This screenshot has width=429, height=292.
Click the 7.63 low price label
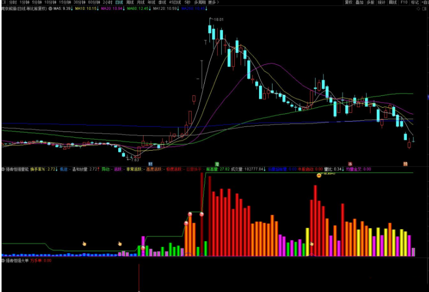point(135,160)
